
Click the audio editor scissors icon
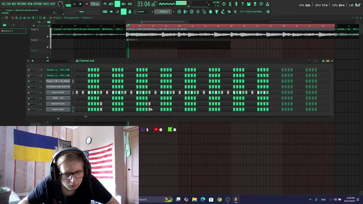click(x=230, y=4)
